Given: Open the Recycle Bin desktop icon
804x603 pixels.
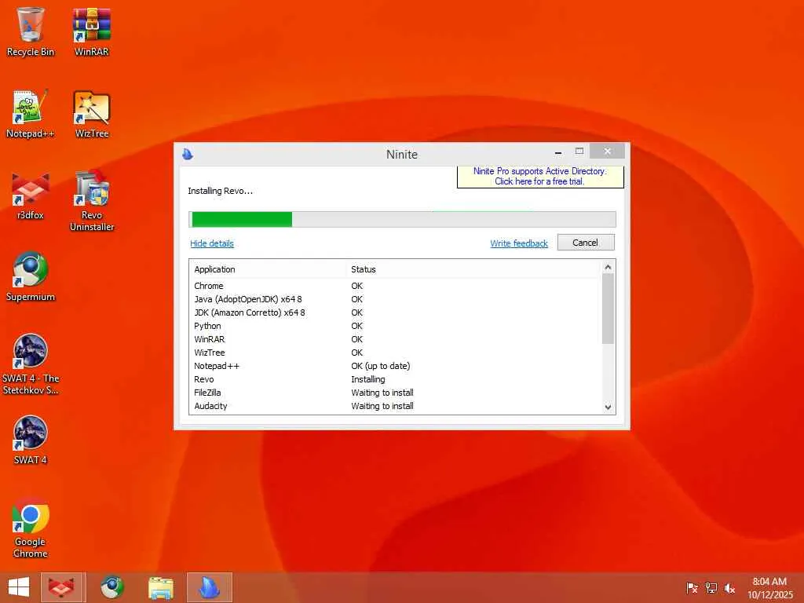Looking at the screenshot, I should click(31, 31).
